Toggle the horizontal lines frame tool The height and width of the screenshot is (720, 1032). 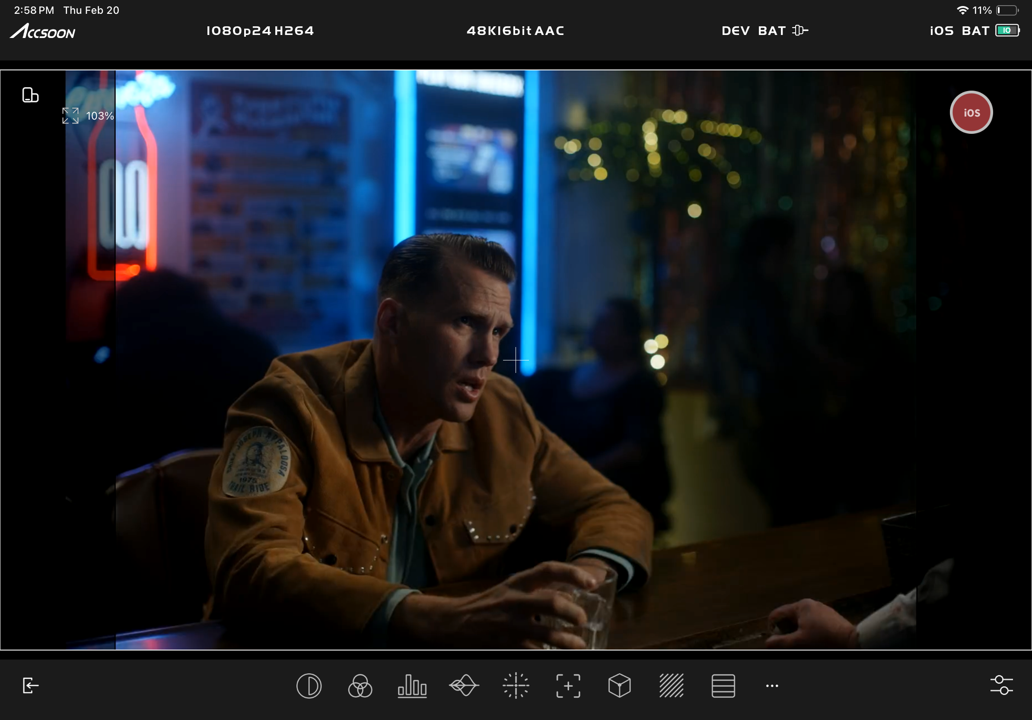click(x=723, y=686)
